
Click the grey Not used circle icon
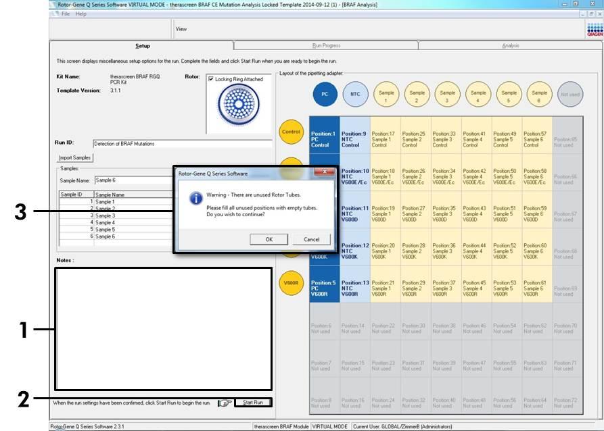570,94
